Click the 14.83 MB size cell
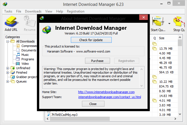Screen dimensions: 187x125 click(x=166, y=96)
